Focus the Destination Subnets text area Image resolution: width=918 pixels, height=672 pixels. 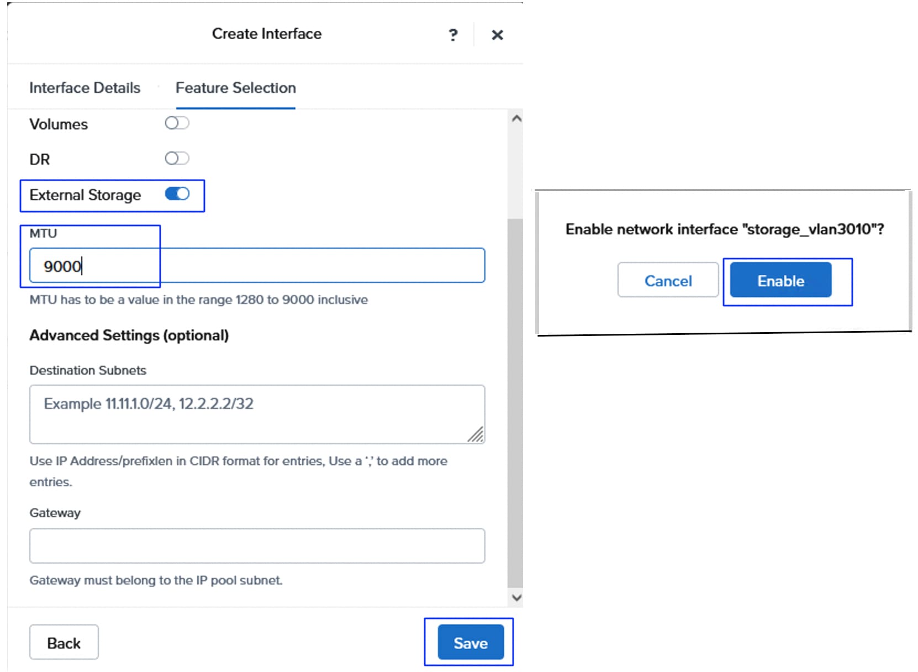pos(257,414)
